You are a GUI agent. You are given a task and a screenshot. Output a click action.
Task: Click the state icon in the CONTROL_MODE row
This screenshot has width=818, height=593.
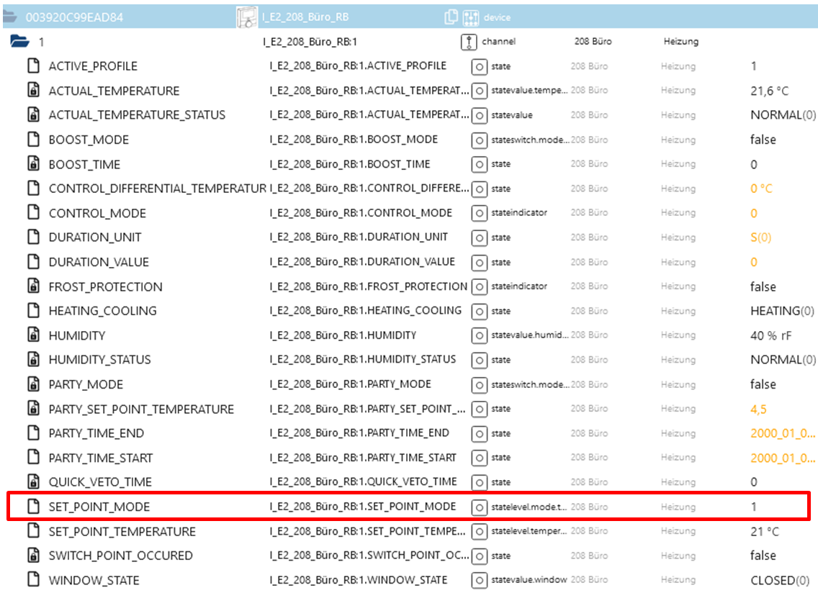[479, 213]
